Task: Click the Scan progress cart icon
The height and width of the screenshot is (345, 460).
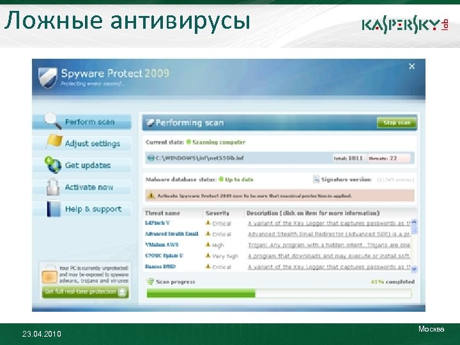Action: click(x=150, y=282)
